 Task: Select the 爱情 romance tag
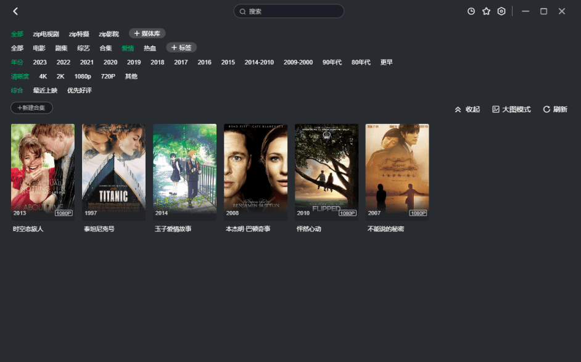(128, 48)
